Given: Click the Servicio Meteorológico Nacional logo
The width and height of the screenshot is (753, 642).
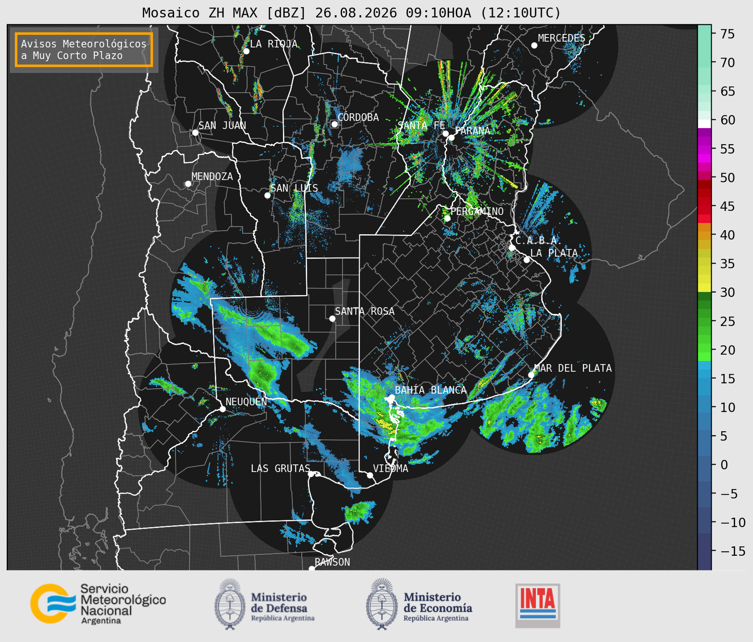Looking at the screenshot, I should coord(98,604).
